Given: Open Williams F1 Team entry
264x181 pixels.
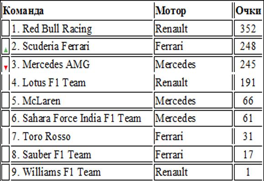Looking at the screenshot, I should tap(56, 172).
